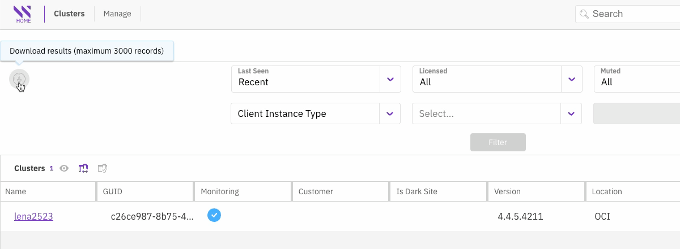The image size is (680, 249).
Task: Click the blue monitoring checkmark for lena2523
Action: click(x=214, y=215)
